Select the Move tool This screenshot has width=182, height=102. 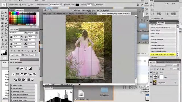coord(6,12)
